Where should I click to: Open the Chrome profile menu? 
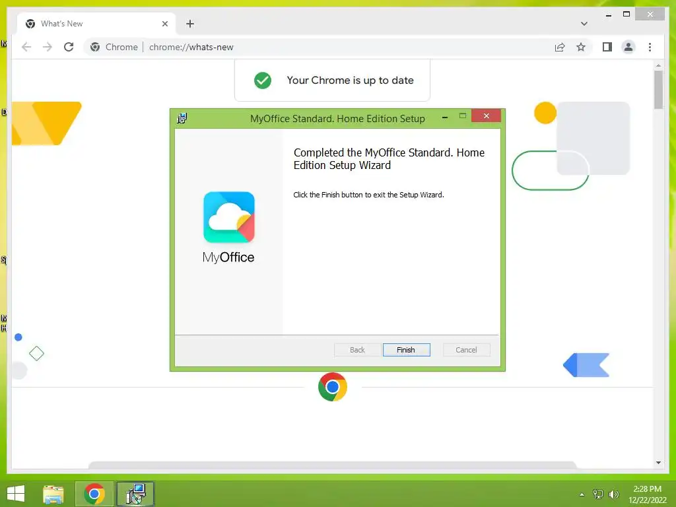pyautogui.click(x=628, y=47)
